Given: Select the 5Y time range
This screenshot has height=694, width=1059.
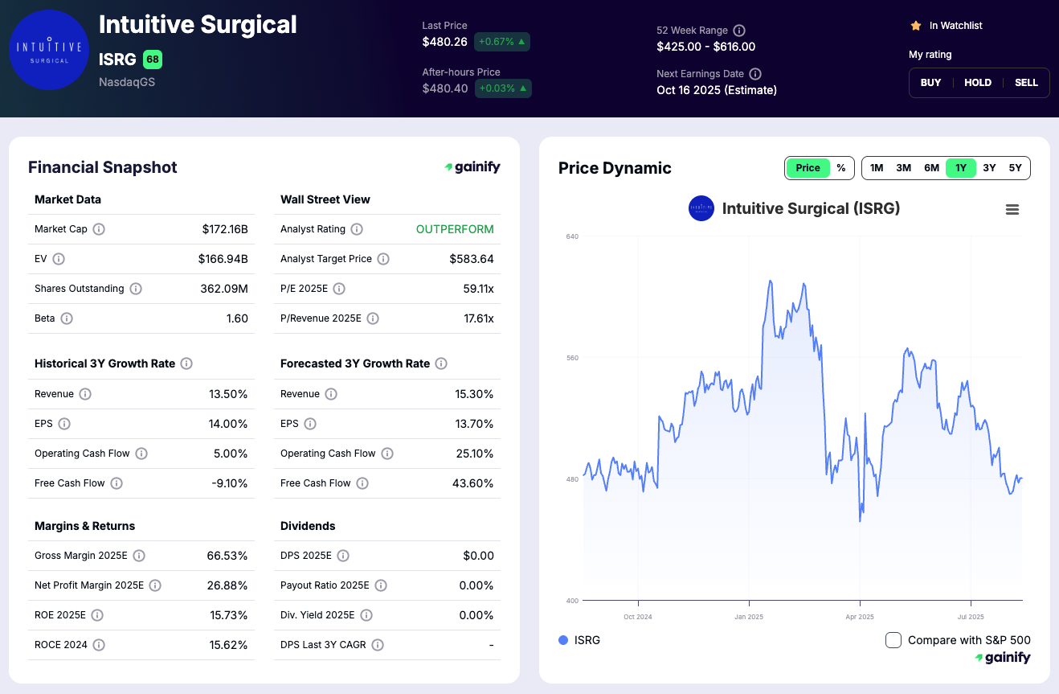Looking at the screenshot, I should point(1016,168).
